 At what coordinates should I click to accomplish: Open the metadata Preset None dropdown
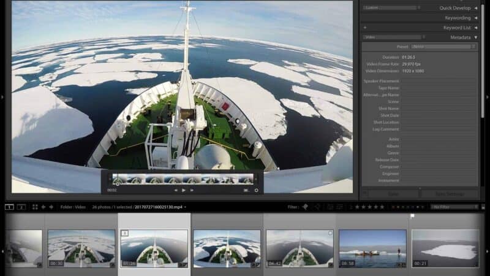pyautogui.click(x=443, y=47)
